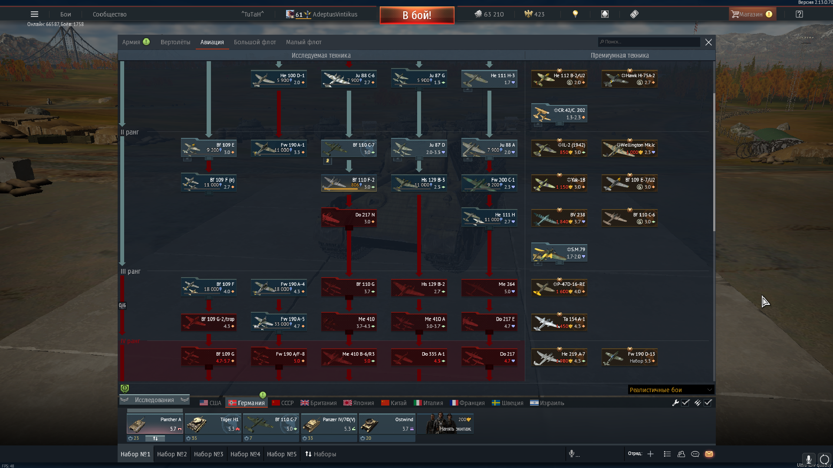
Task: Select the СССР nation flag
Action: [283, 403]
